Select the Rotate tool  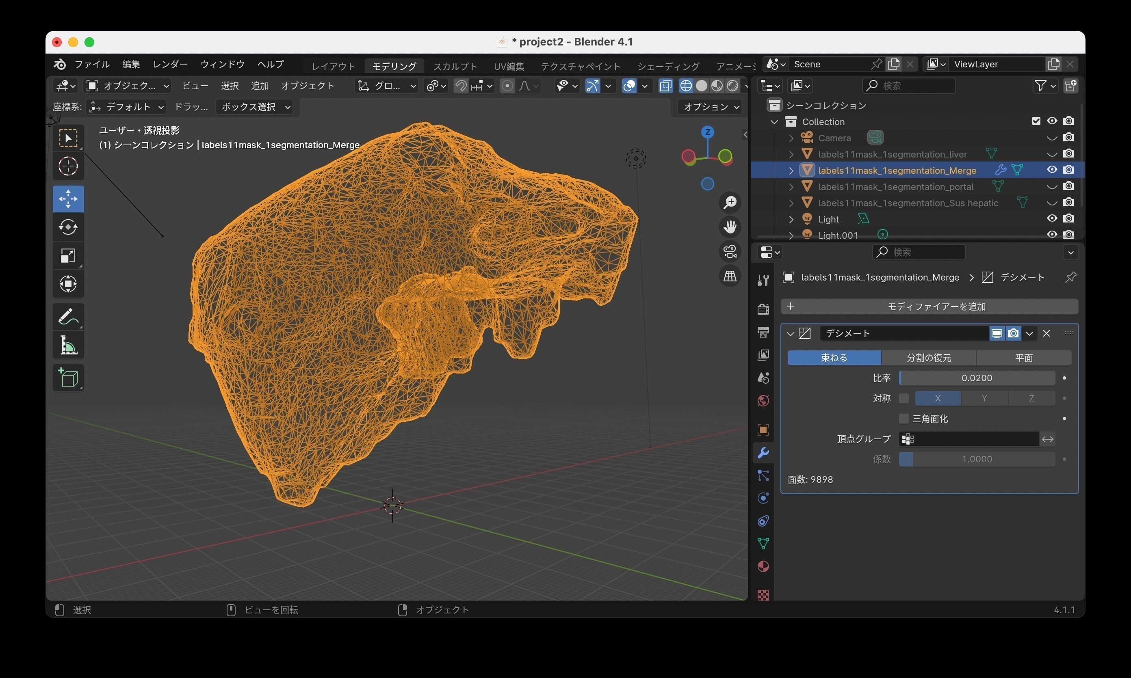[68, 227]
